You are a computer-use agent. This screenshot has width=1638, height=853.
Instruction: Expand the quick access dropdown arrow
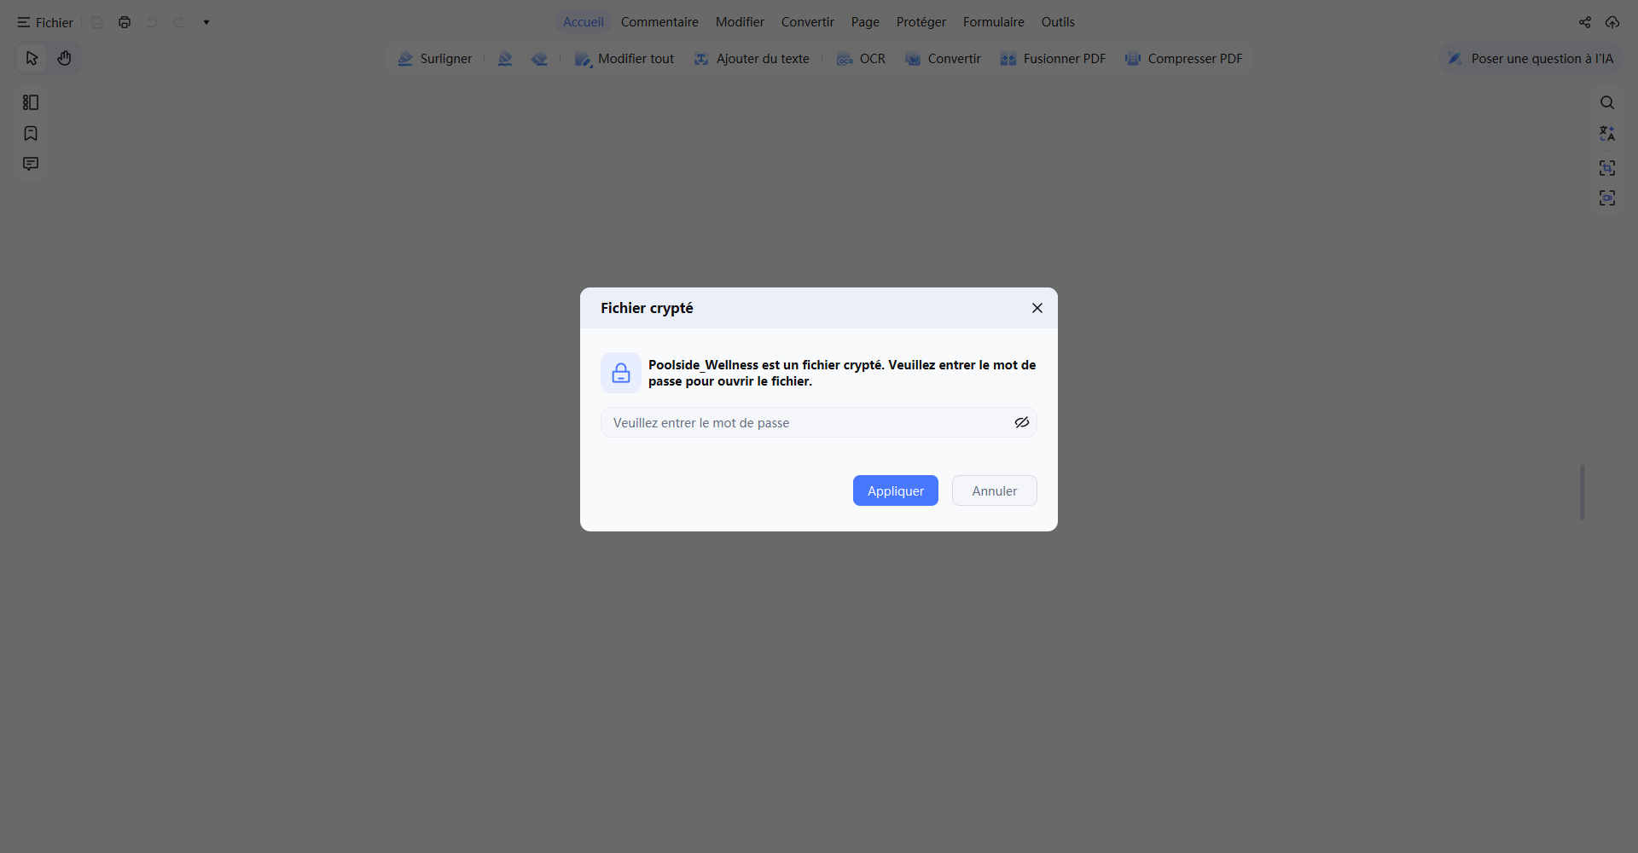point(206,22)
